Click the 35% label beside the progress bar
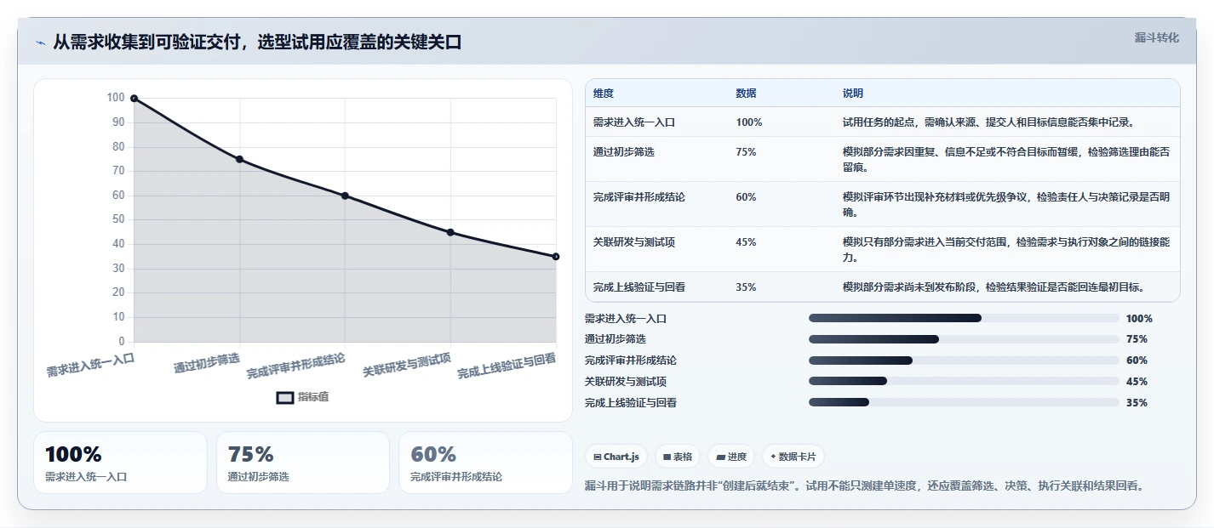Screen dimensions: 1214x528 1137,403
